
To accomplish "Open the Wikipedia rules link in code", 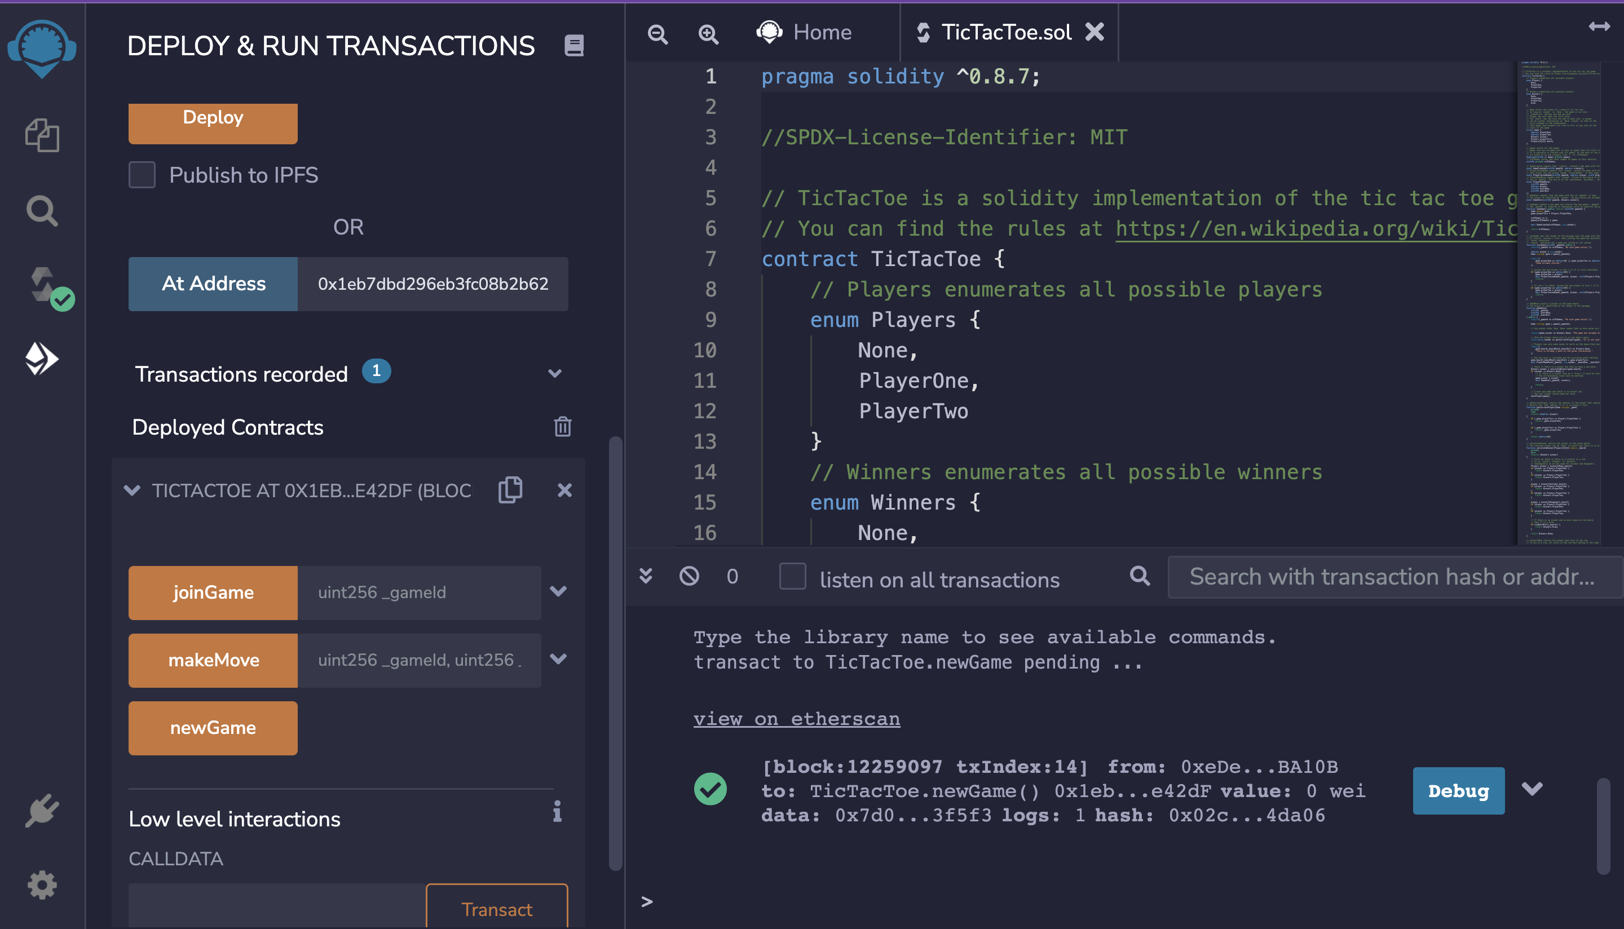I will [x=1317, y=228].
